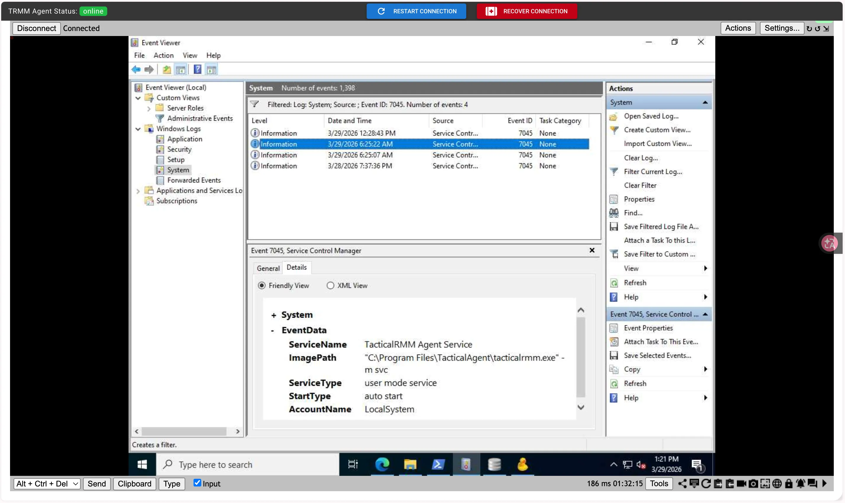Show hidden icons in system tray

(613, 465)
